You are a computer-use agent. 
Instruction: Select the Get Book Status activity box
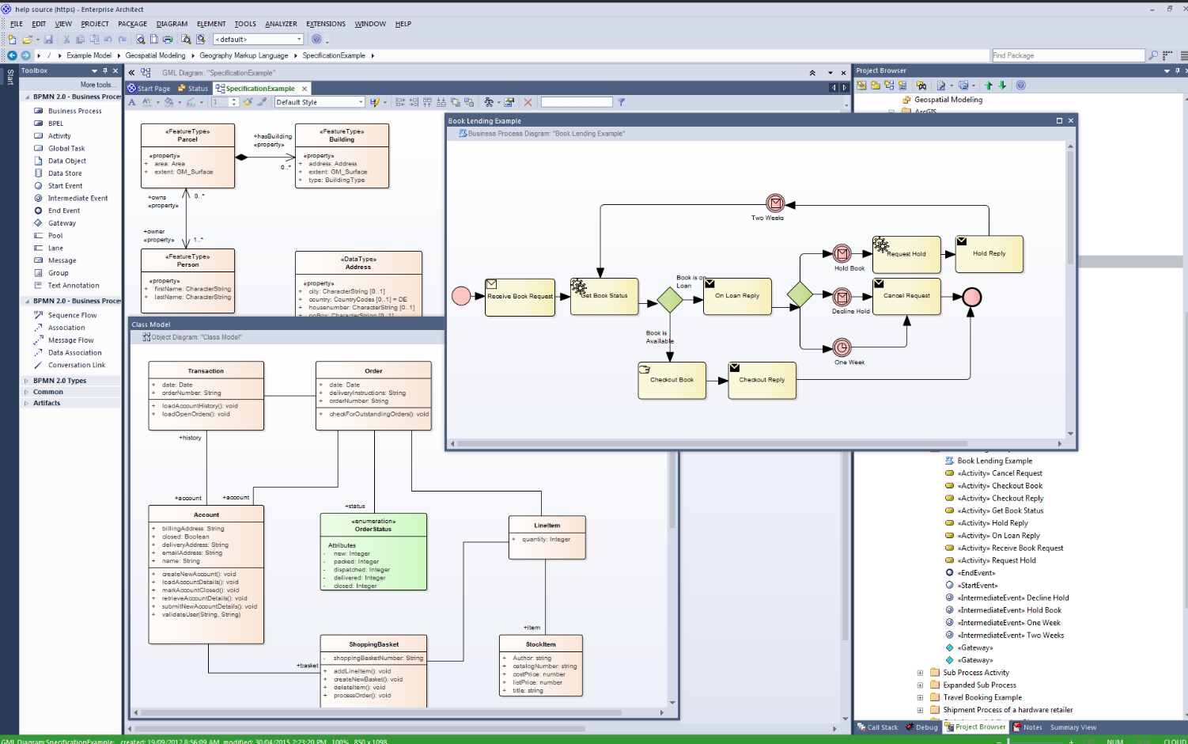tap(604, 297)
